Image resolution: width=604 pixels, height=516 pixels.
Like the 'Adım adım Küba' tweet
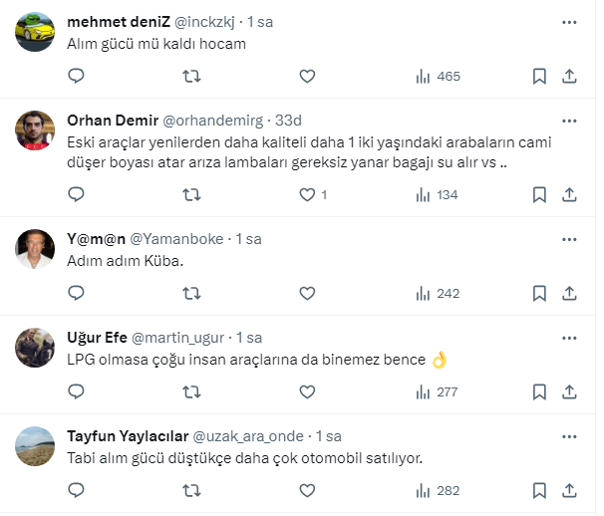point(307,293)
